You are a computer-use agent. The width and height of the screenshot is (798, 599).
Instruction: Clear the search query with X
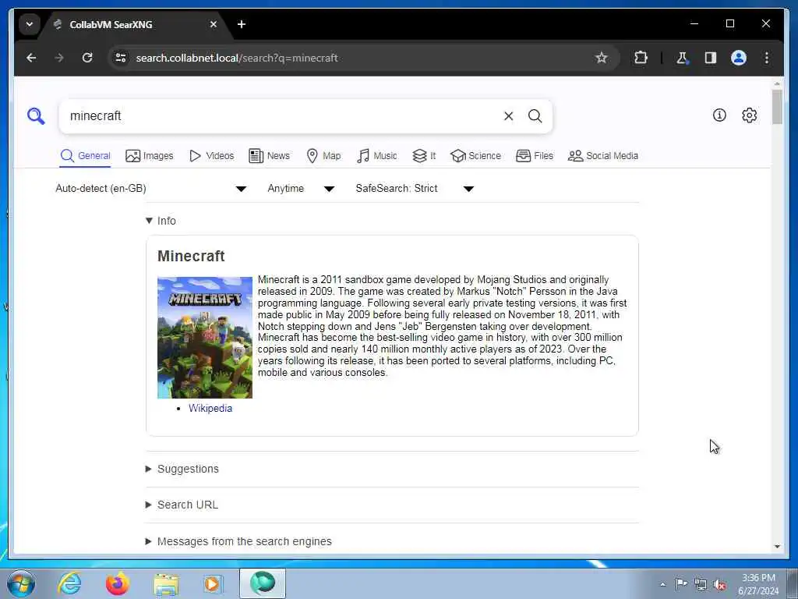[x=508, y=116]
